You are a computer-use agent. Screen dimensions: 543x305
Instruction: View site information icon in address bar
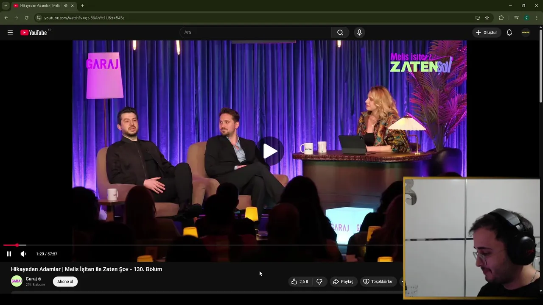(x=39, y=18)
